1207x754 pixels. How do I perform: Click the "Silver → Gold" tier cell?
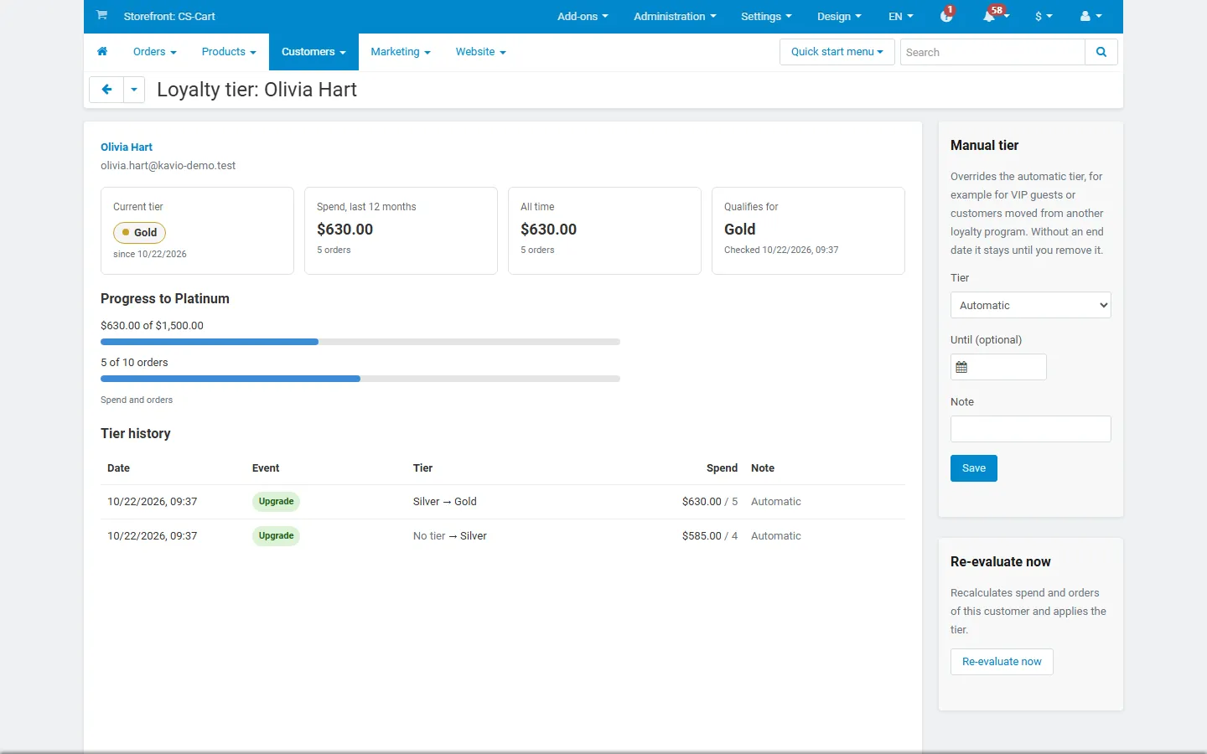click(x=445, y=502)
